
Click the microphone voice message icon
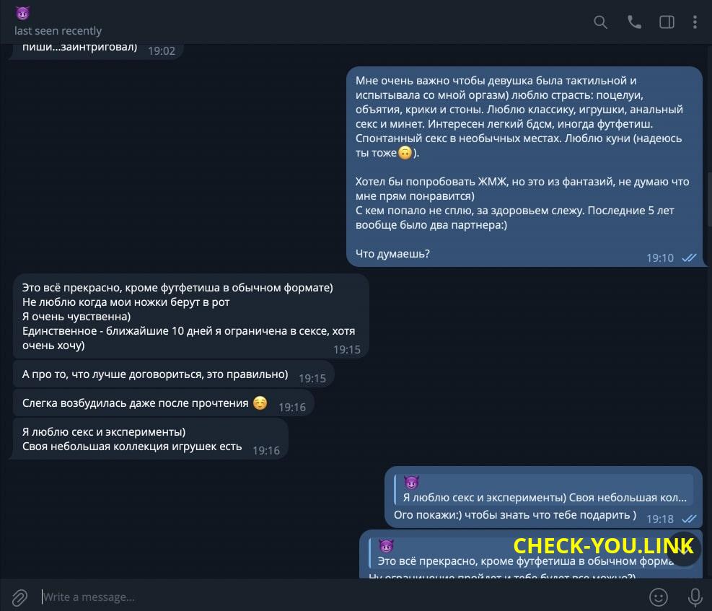pyautogui.click(x=695, y=597)
